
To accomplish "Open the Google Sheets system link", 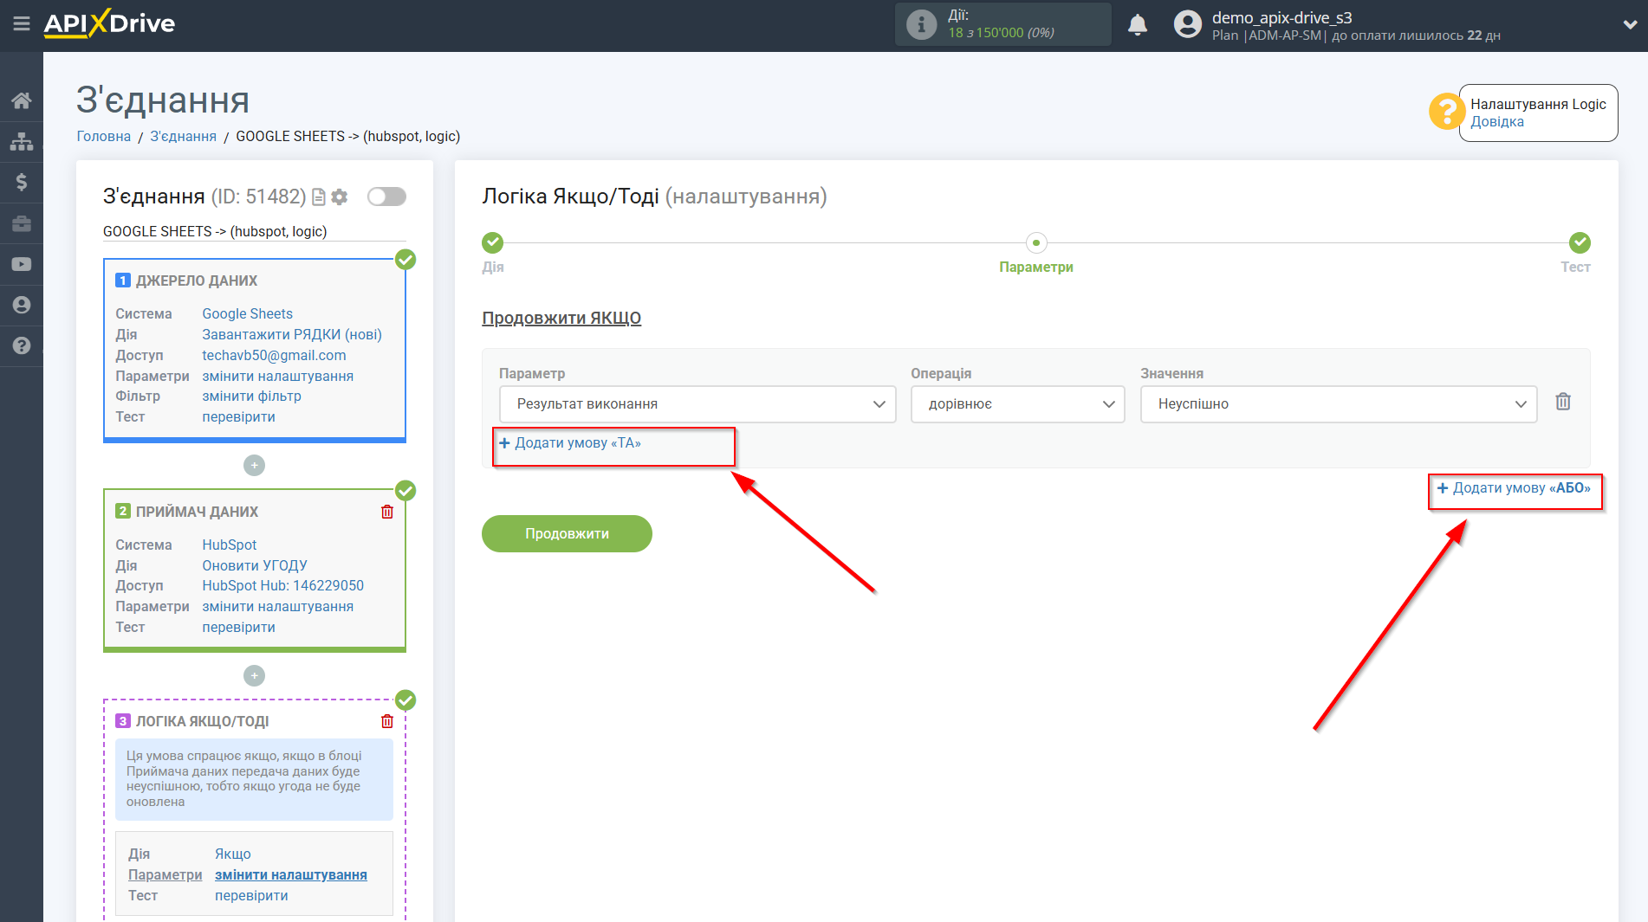I will 247,313.
